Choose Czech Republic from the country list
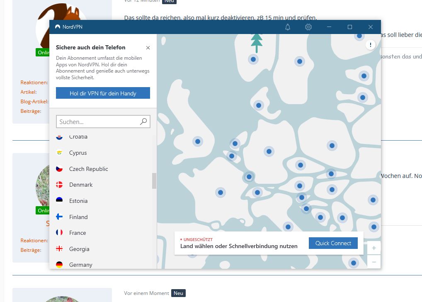 (88, 169)
